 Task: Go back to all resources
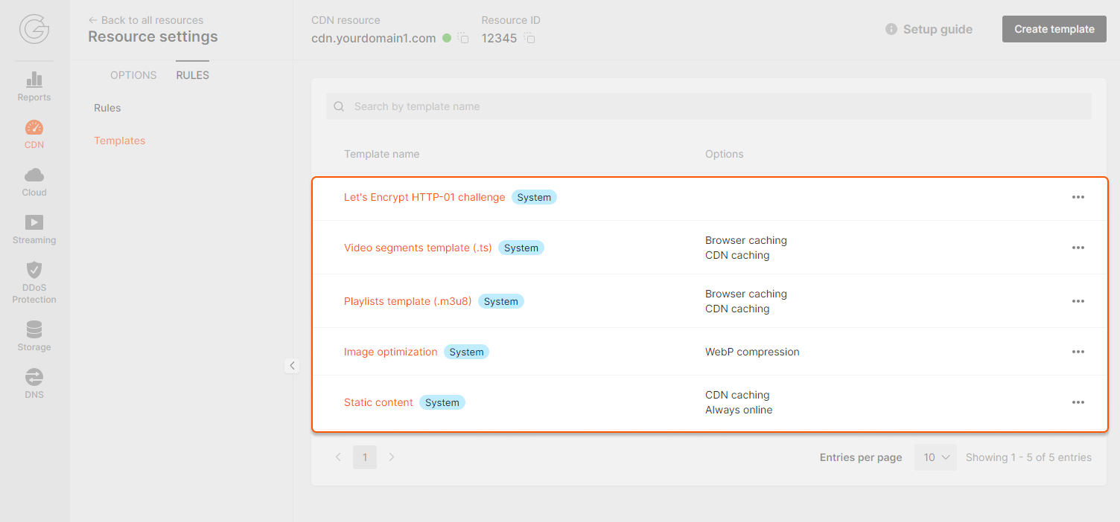pos(146,20)
